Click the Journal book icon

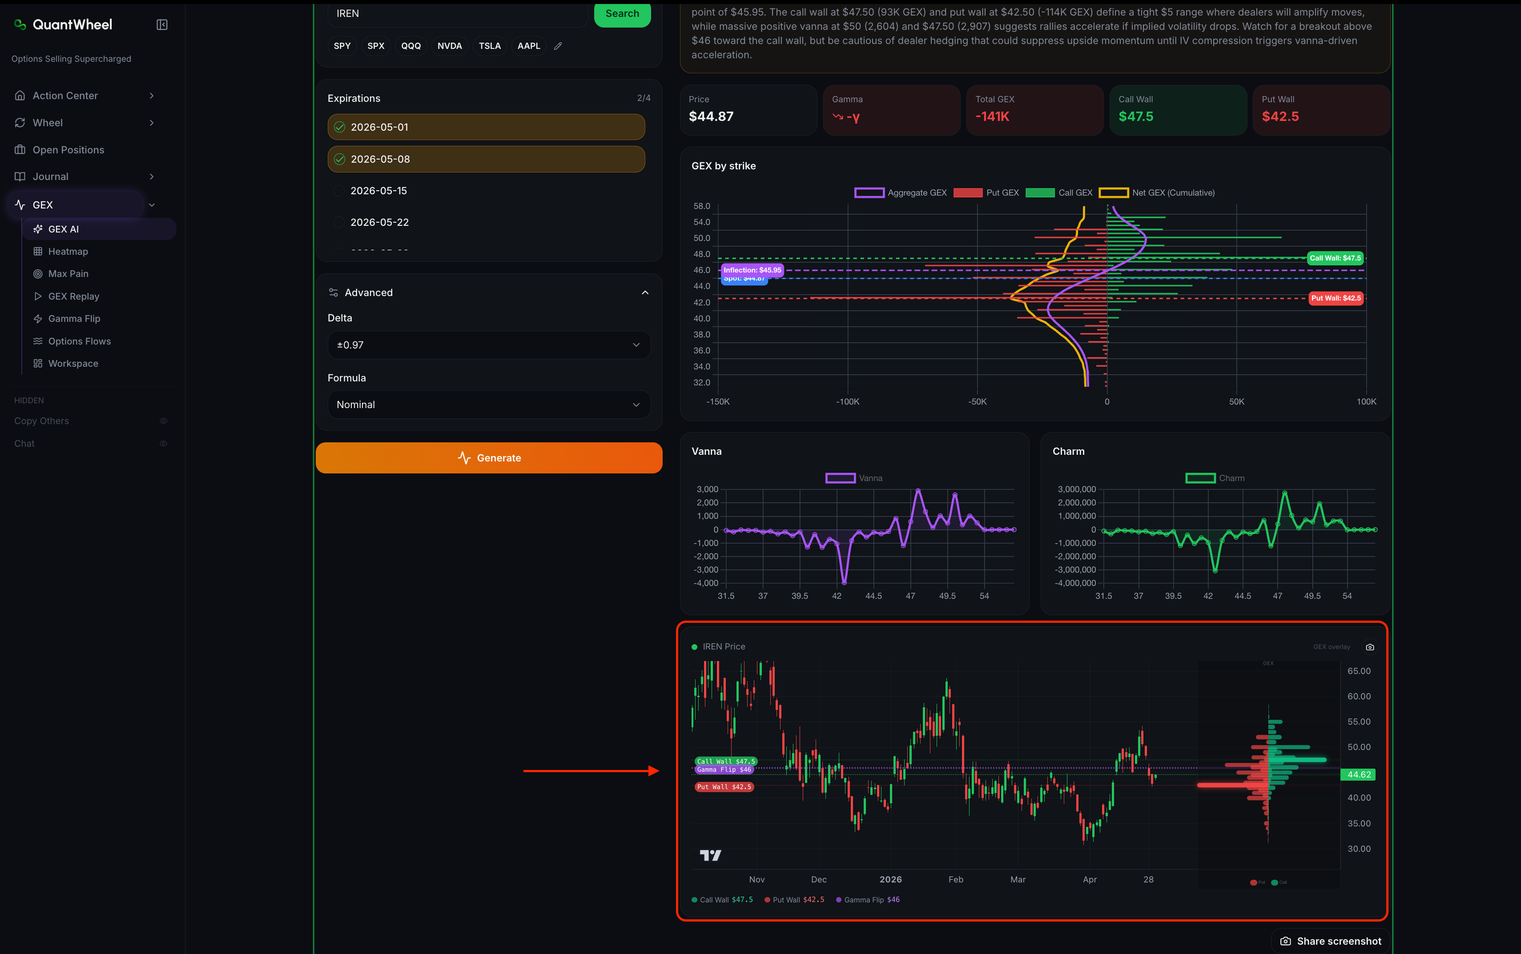[20, 176]
